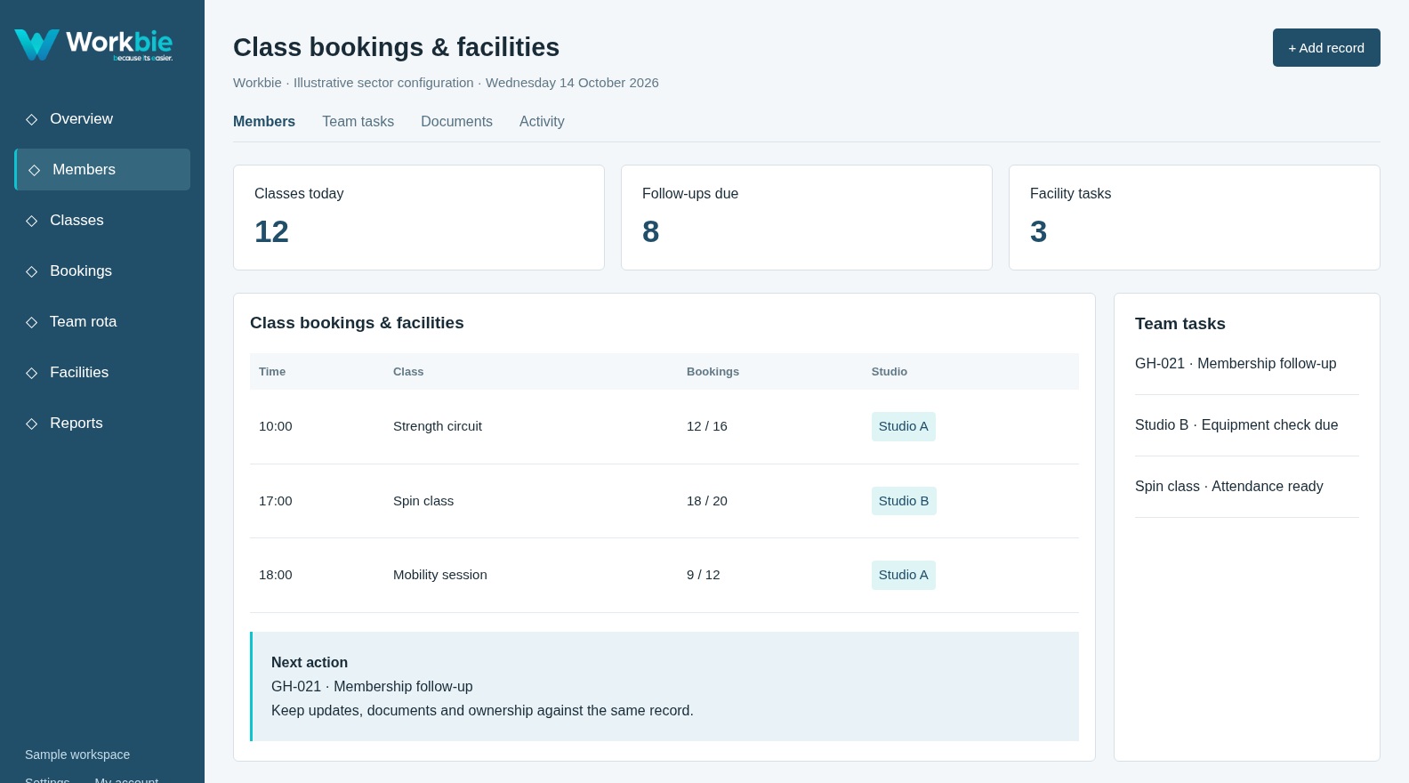1409x783 pixels.
Task: Click the Class column header
Action: click(x=408, y=372)
